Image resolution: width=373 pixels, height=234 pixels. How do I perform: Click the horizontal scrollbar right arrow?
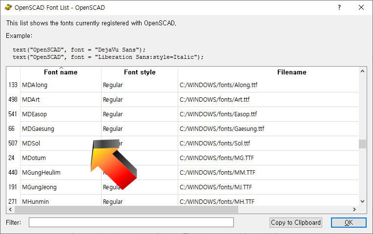[x=354, y=209]
